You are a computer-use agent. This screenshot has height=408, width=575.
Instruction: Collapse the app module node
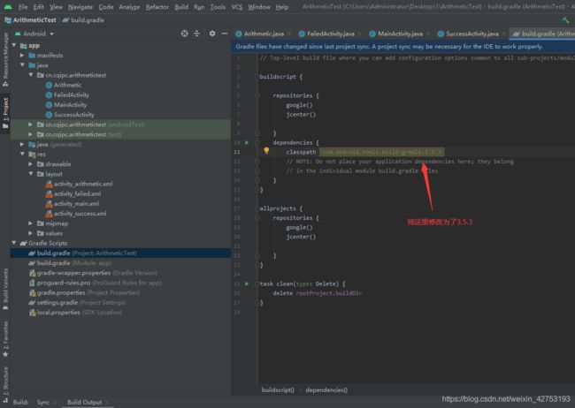pos(14,45)
